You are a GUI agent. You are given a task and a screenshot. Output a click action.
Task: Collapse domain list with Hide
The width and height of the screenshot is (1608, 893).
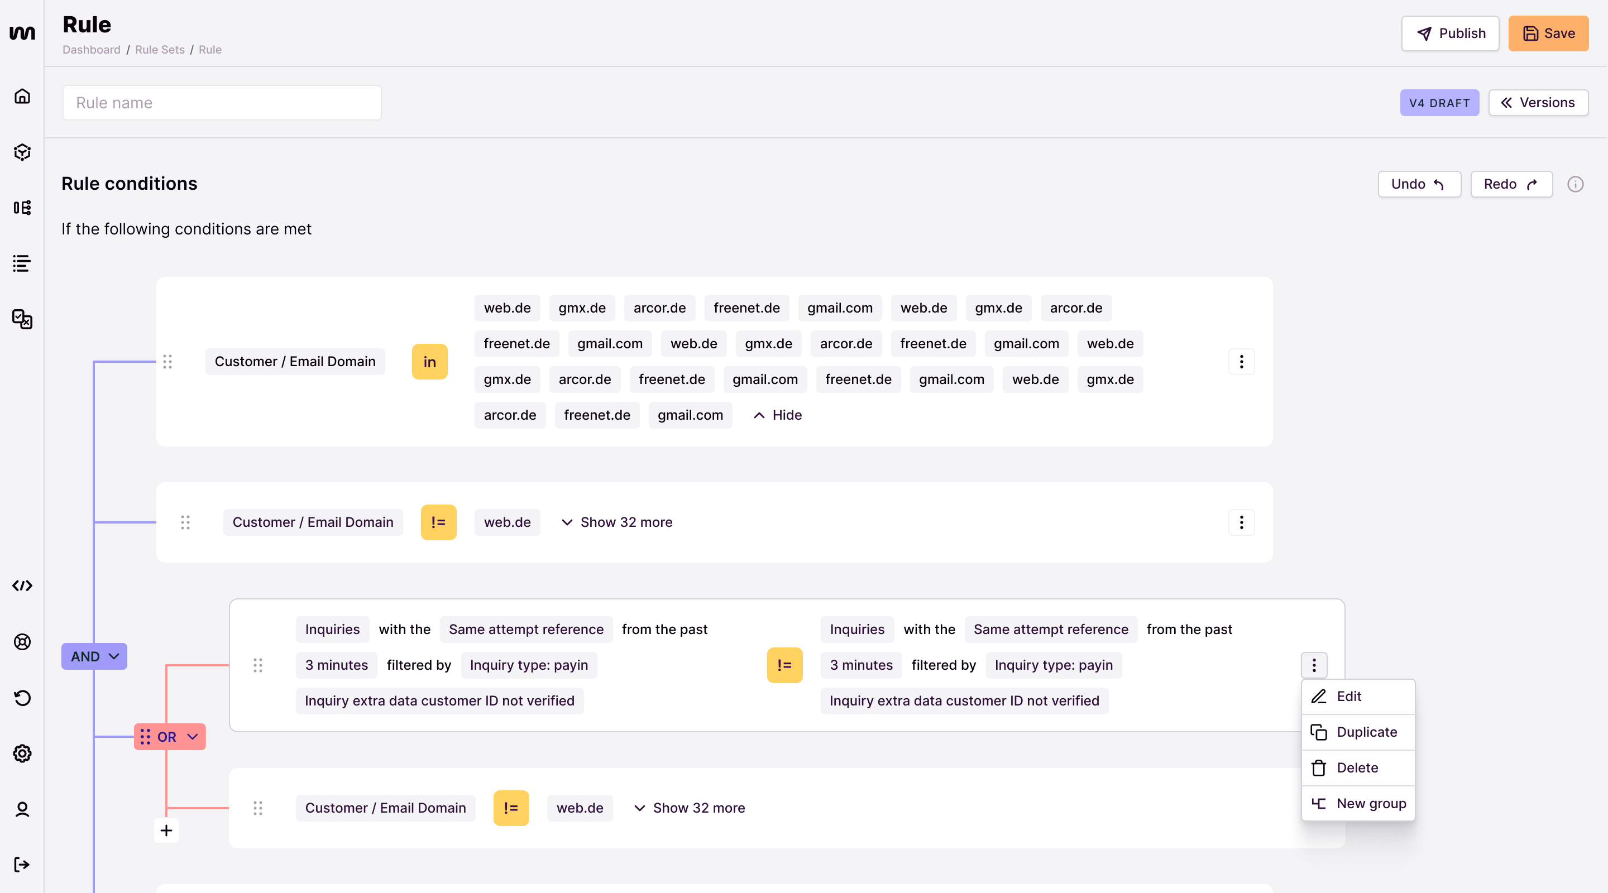click(778, 415)
